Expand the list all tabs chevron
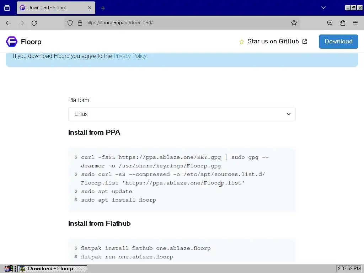 click(x=323, y=8)
